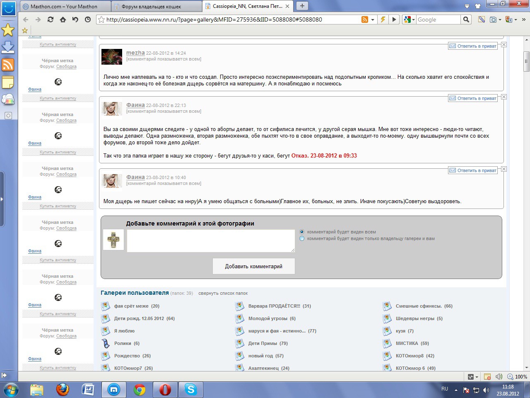530x398 pixels.
Task: Open mezha's avatar thumbnail
Action: coord(112,57)
